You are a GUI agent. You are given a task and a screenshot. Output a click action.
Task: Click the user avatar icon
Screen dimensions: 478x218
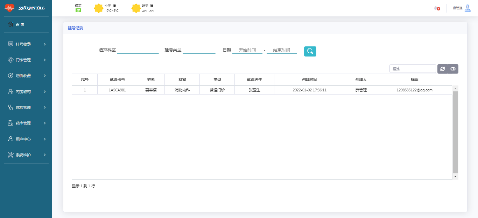point(468,8)
